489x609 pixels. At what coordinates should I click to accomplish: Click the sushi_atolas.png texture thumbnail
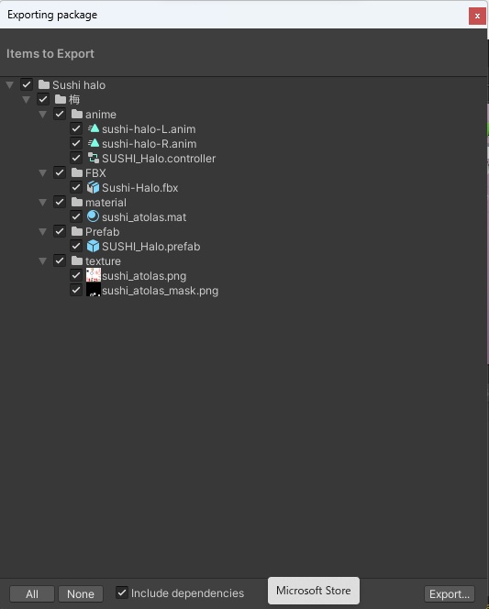(x=94, y=275)
